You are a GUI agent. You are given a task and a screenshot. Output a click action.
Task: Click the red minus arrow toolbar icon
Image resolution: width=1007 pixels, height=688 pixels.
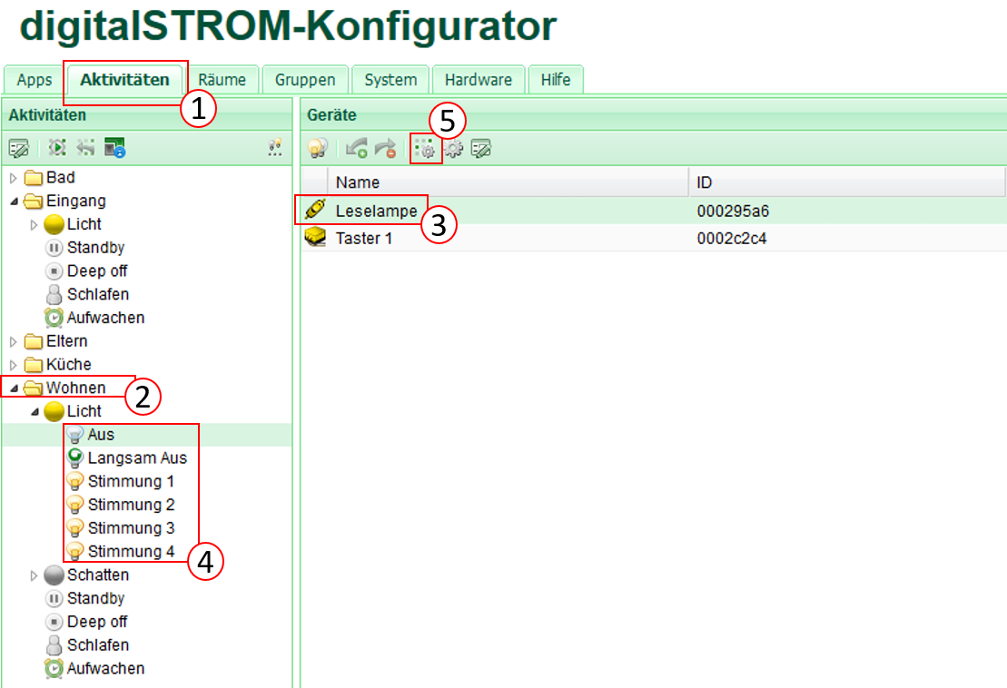[x=385, y=148]
